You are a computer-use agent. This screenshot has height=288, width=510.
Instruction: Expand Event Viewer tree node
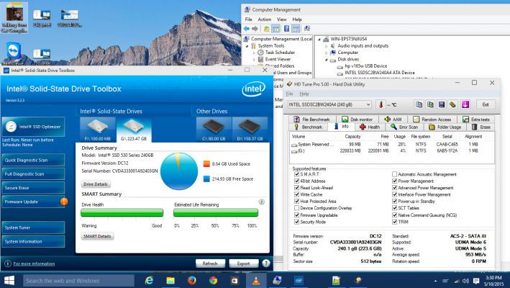(x=254, y=59)
